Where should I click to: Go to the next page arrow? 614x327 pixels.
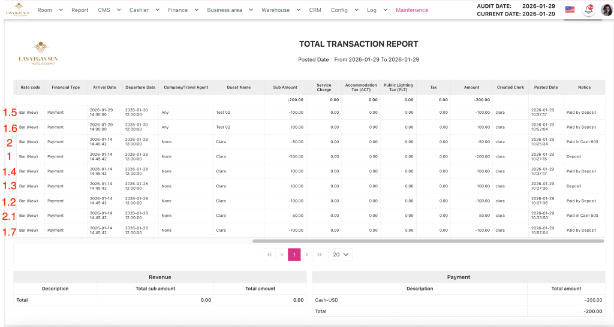point(307,255)
